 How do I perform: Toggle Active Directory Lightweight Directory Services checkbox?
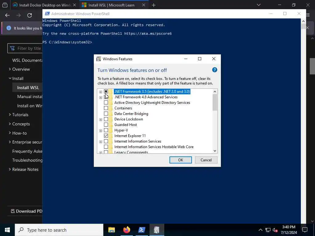[106, 103]
